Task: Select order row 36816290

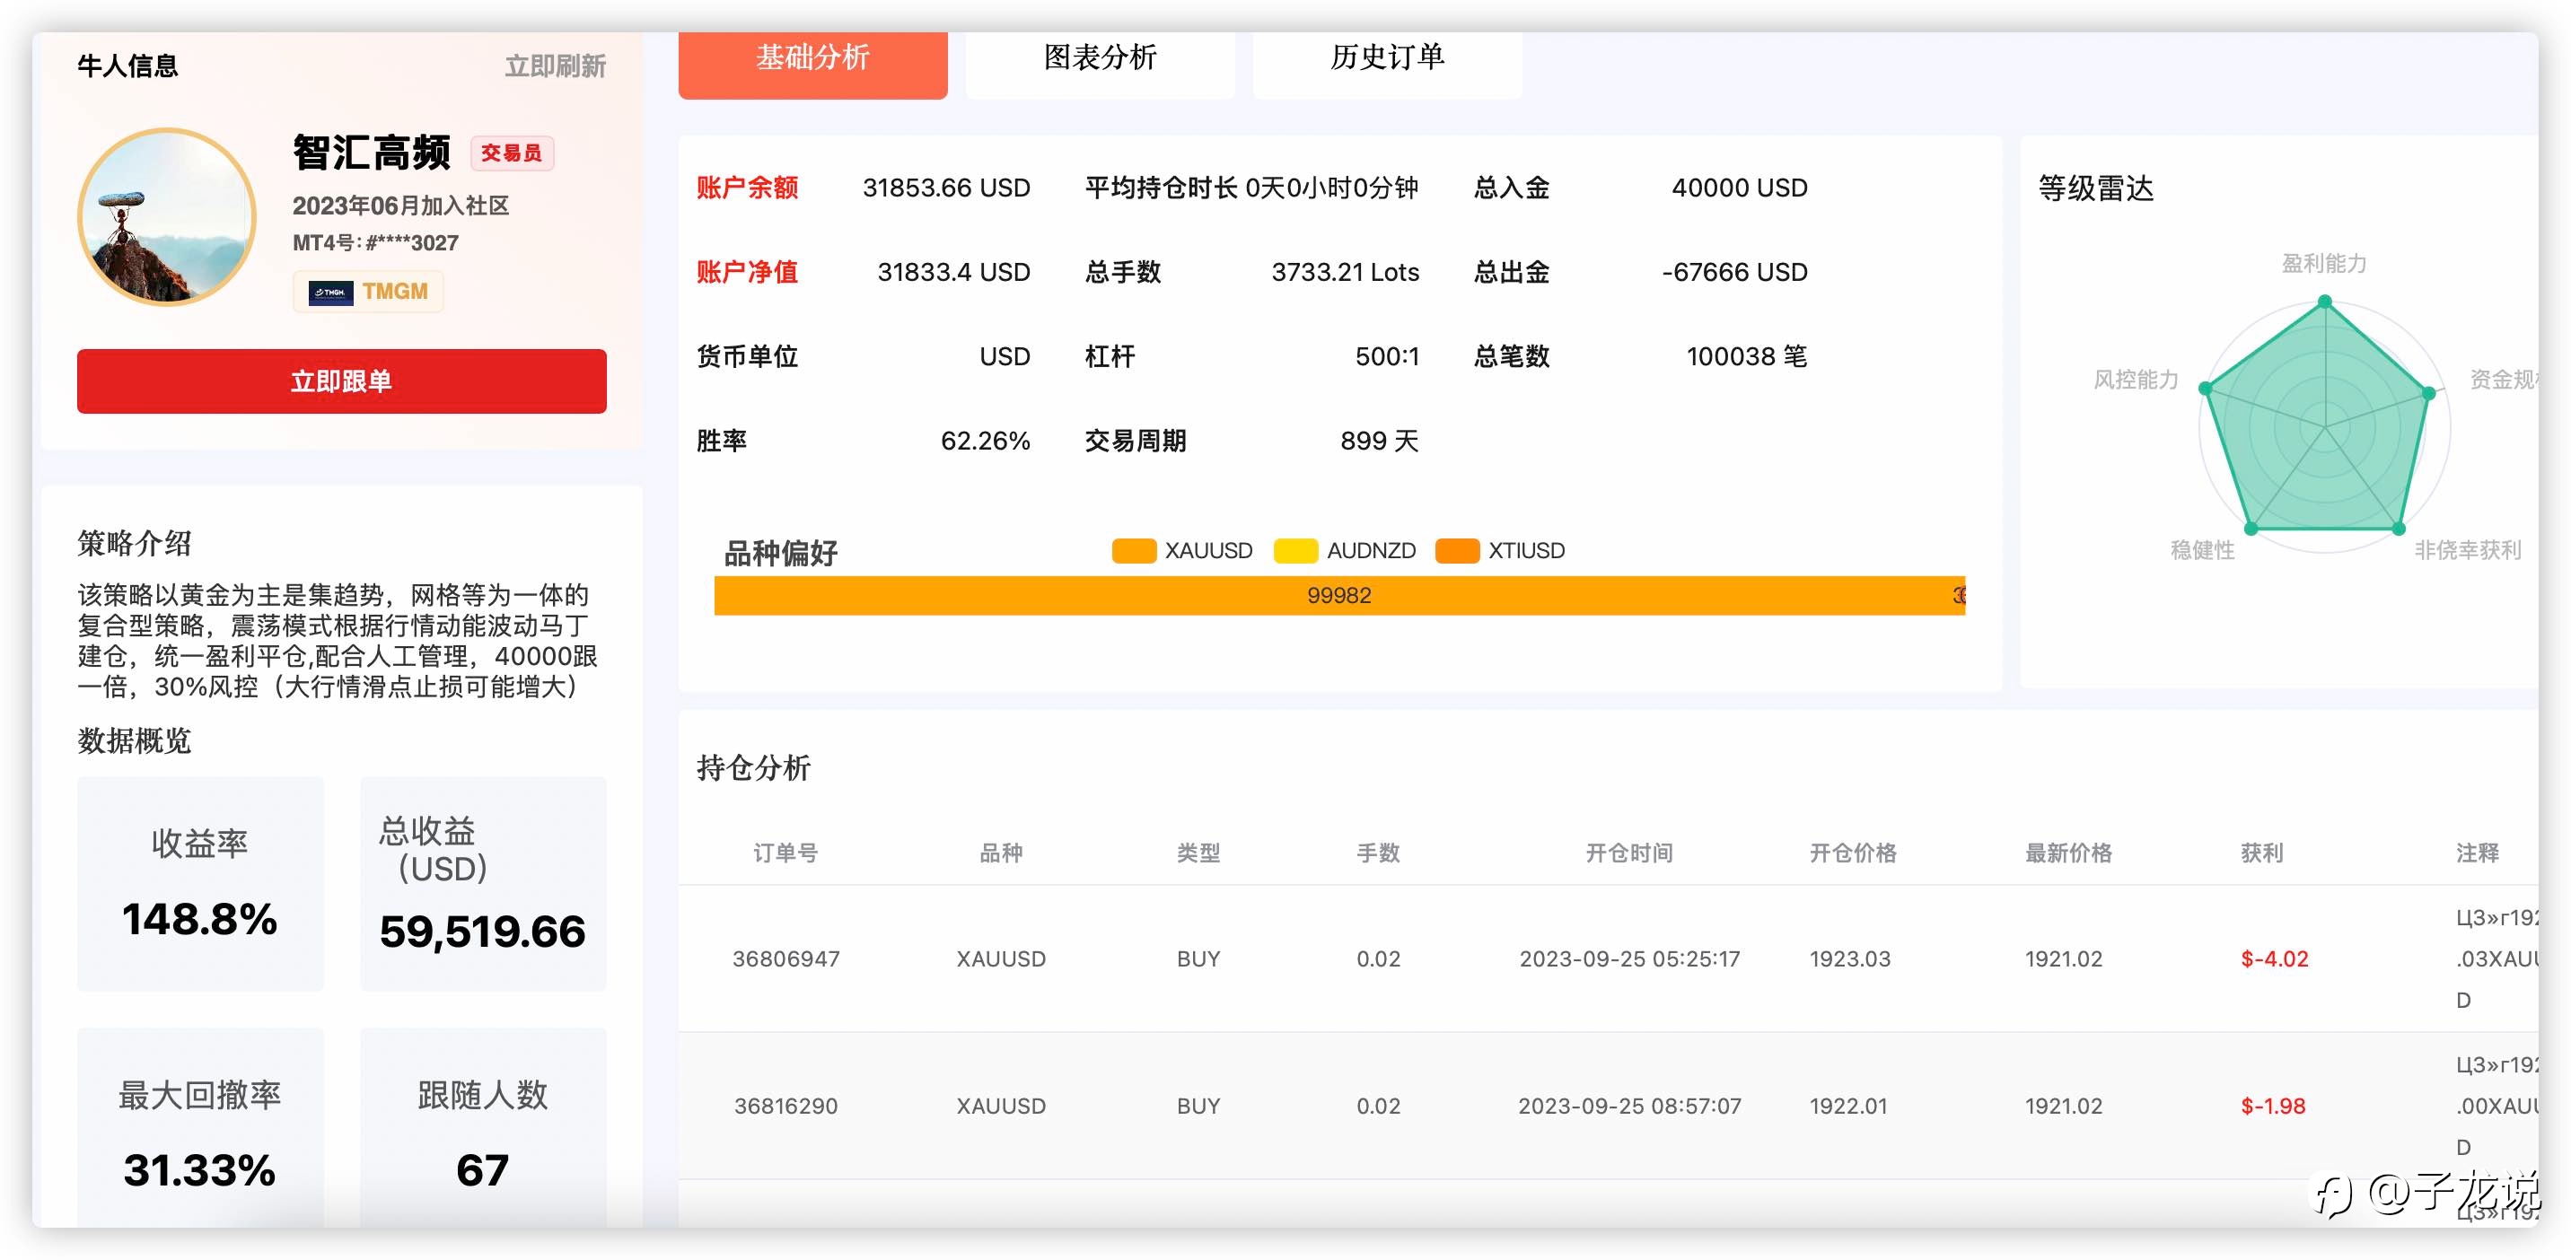Action: (x=1608, y=1106)
